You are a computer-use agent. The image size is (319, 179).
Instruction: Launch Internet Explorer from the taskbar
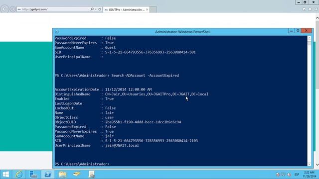point(19,175)
